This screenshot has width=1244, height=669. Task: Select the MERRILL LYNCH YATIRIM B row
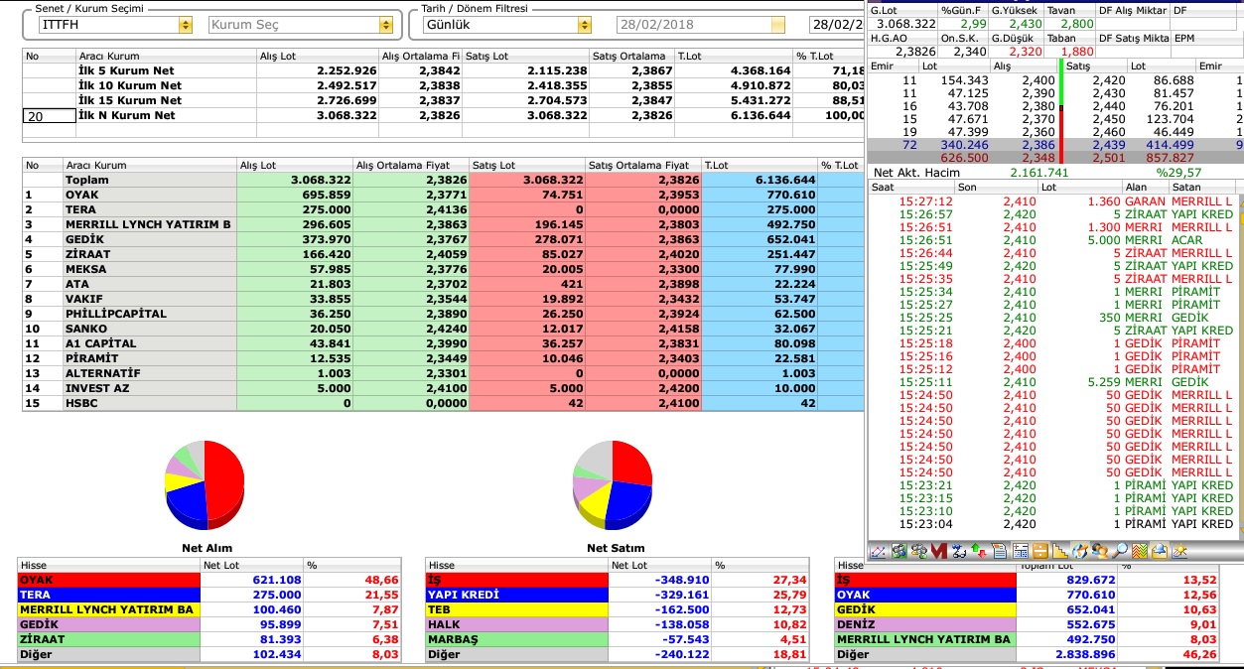[x=443, y=224]
